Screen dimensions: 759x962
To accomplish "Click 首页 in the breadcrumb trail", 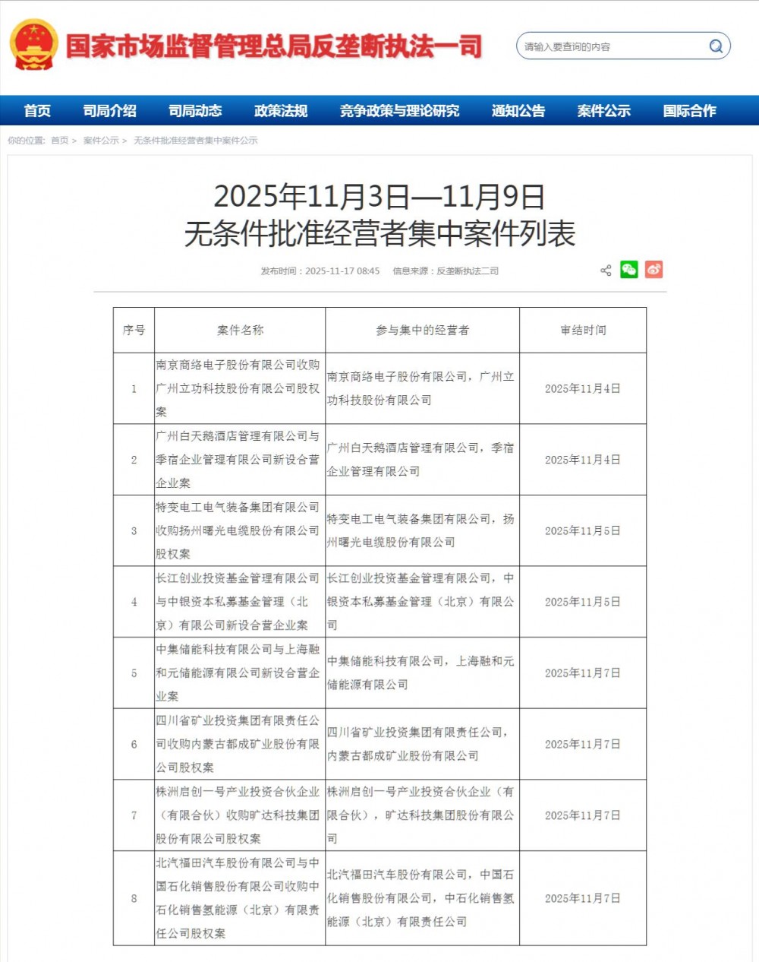I will [x=59, y=141].
